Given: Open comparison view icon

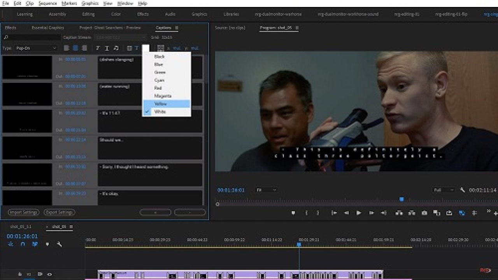Looking at the screenshot, I should 437,213.
